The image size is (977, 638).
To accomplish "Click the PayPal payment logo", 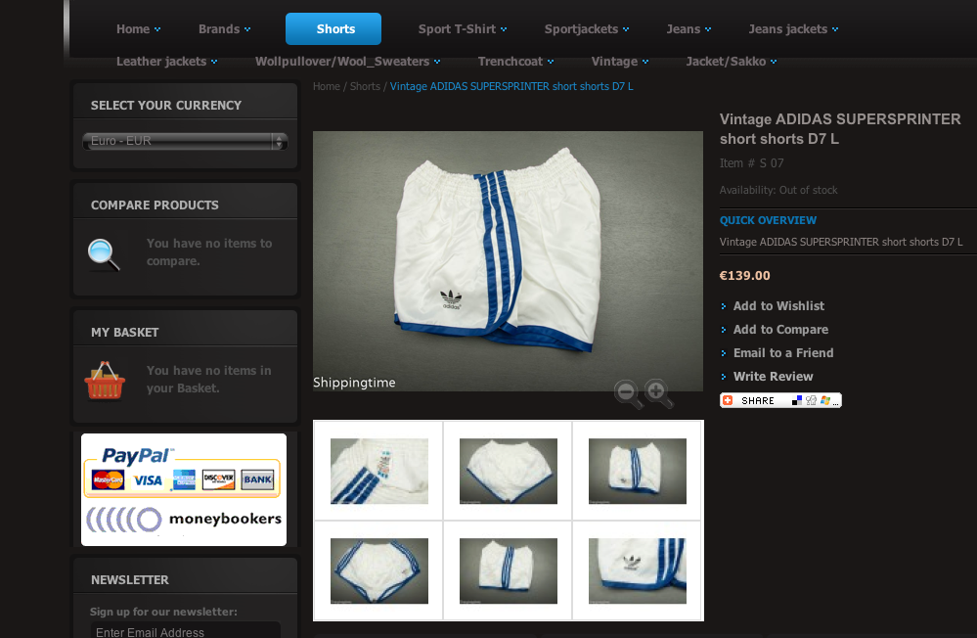I will click(x=137, y=456).
